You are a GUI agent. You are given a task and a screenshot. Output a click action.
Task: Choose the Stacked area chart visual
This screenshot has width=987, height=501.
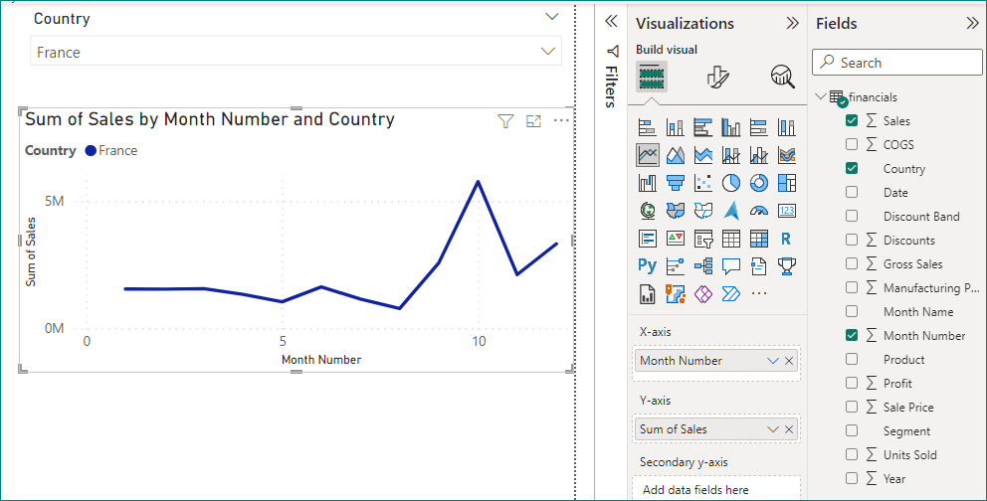(x=703, y=155)
